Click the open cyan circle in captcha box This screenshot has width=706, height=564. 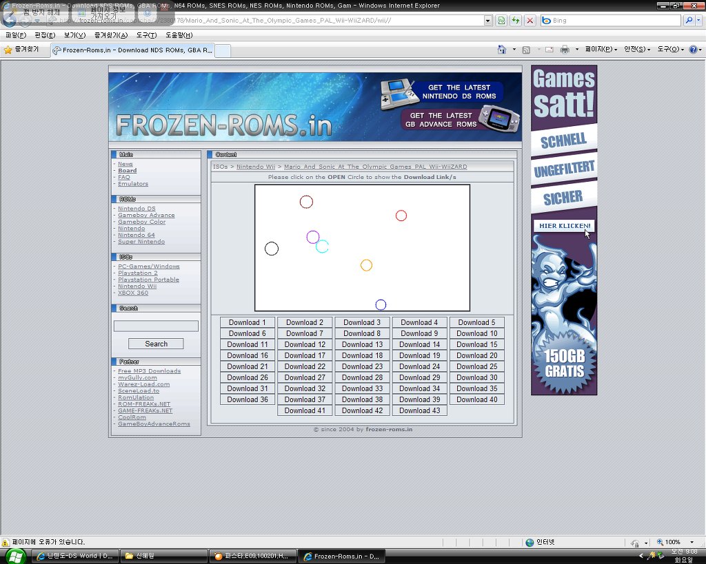pyautogui.click(x=322, y=247)
